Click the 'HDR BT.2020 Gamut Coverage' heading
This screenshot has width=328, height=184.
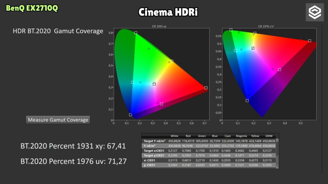tap(58, 31)
